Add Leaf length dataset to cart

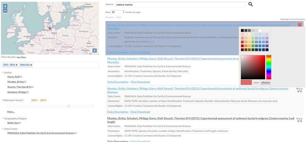pos(299,120)
